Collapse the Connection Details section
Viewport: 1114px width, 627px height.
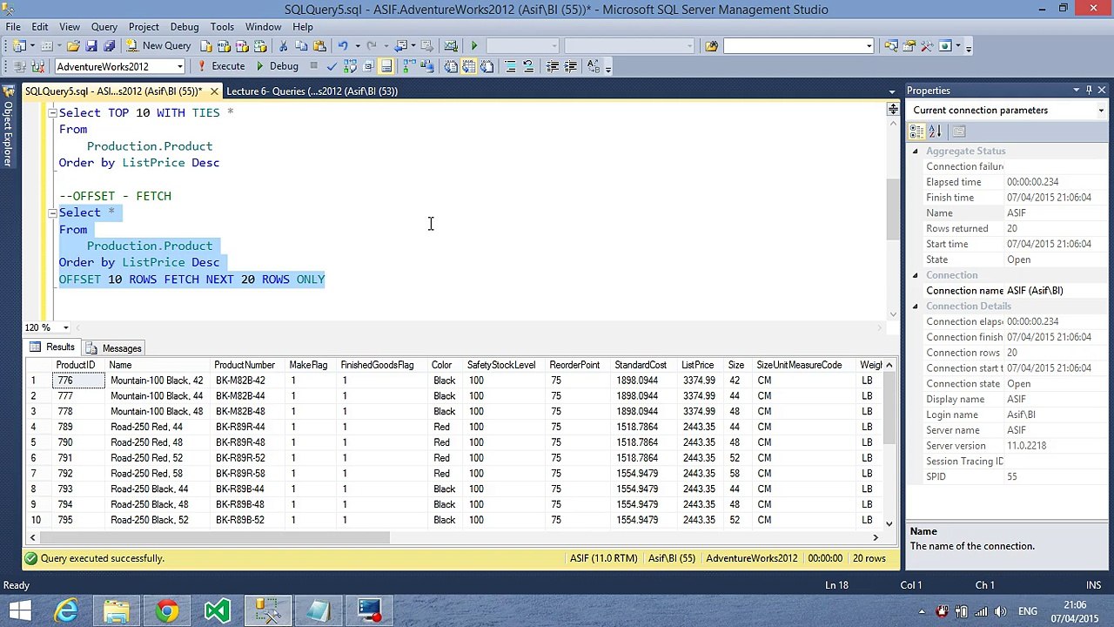[915, 307]
